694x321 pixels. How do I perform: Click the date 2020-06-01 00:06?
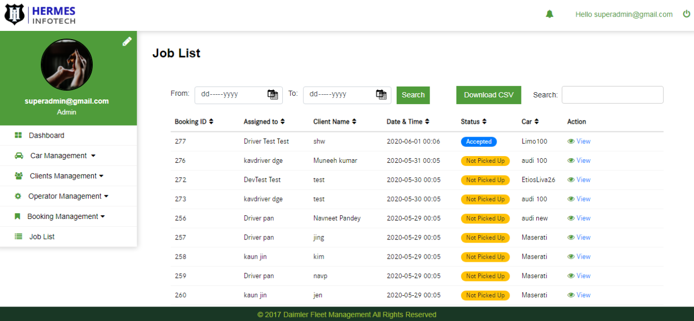click(413, 141)
